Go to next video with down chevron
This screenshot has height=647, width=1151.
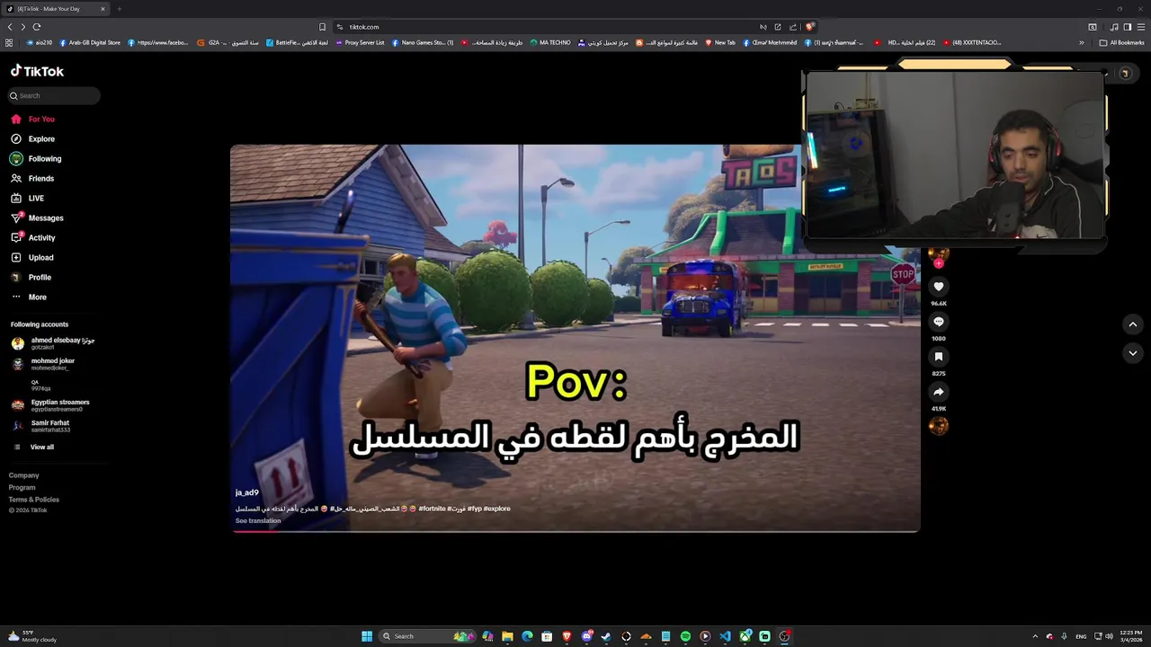1132,353
